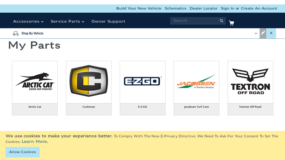This screenshot has height=160, width=285.
Task: Pick the Textron Off Road logo
Action: coord(250,82)
